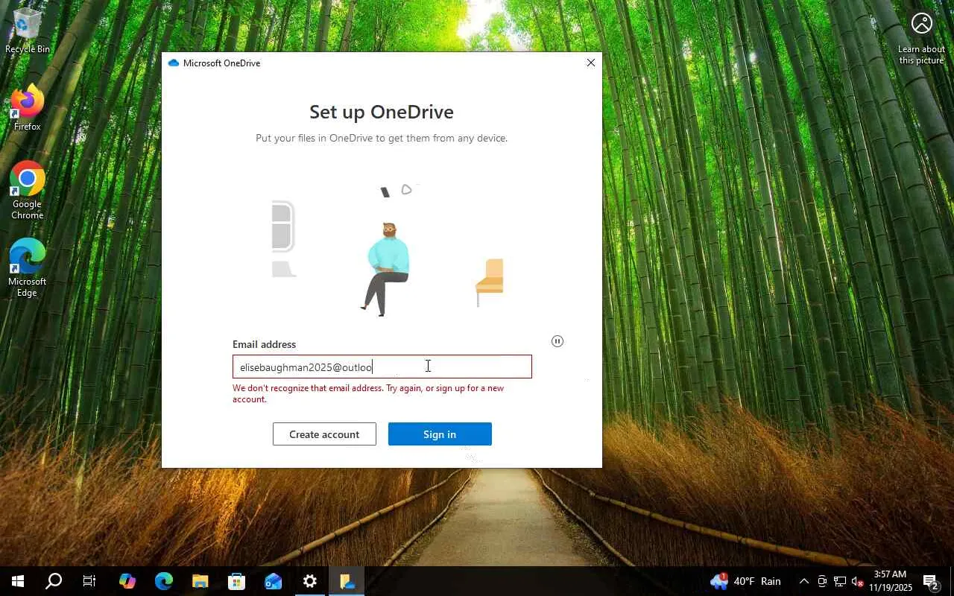Select the Google Chrome desktop shortcut
The height and width of the screenshot is (596, 954).
coord(28,191)
